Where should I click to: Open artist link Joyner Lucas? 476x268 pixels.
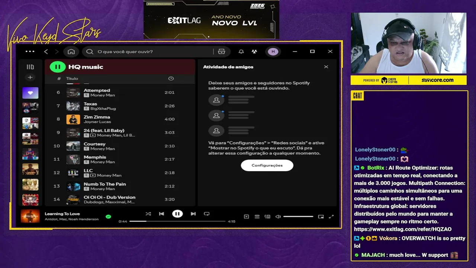tap(97, 122)
